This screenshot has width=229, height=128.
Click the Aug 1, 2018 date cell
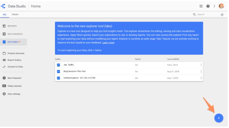point(172,78)
